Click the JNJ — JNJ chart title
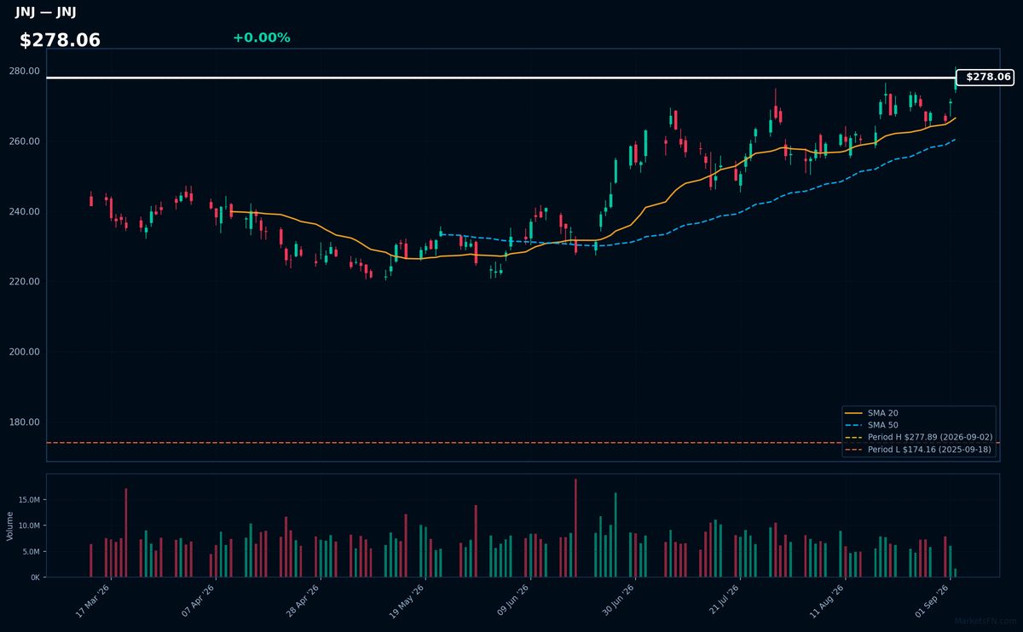Screen dimensions: 1023x632 [45, 13]
